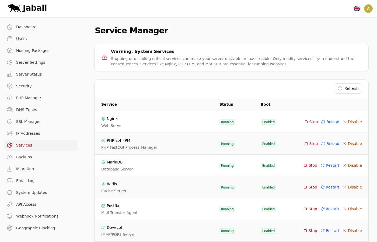Open Hosting Packages cube icon
This screenshot has width=377, height=242.
[x=10, y=51]
